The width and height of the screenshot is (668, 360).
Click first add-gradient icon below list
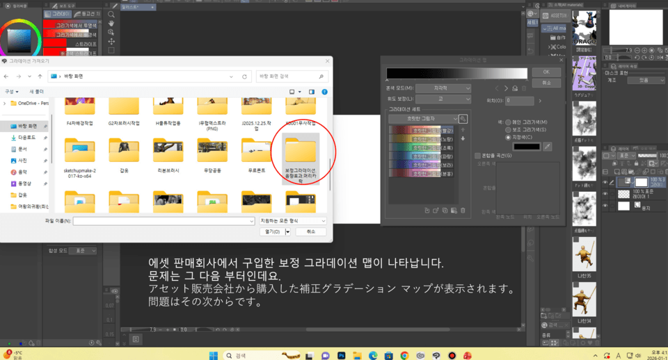pyautogui.click(x=427, y=210)
